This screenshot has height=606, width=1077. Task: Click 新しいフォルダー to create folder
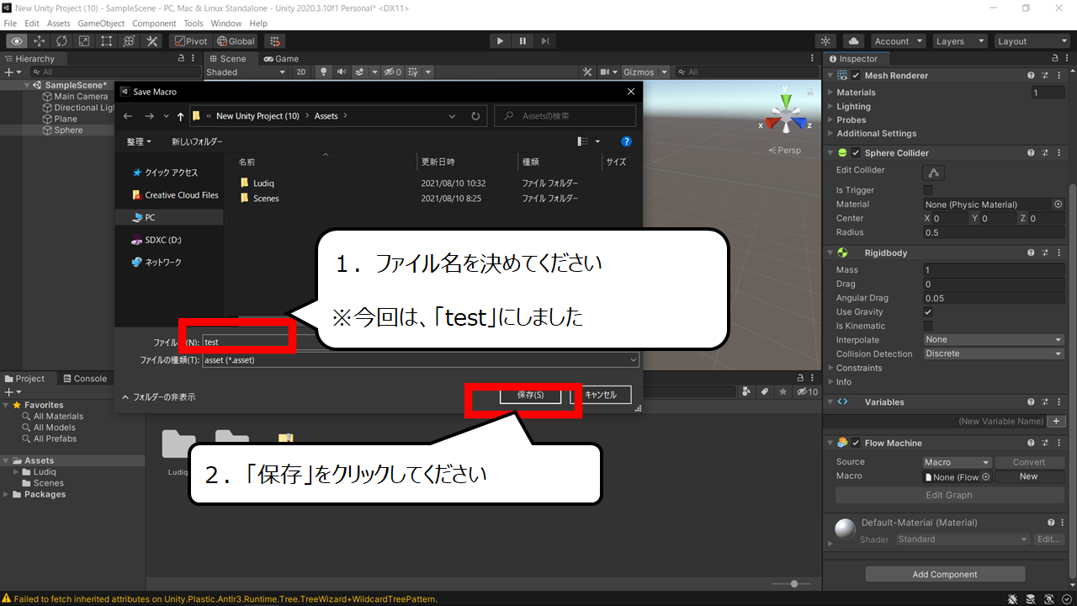point(197,142)
